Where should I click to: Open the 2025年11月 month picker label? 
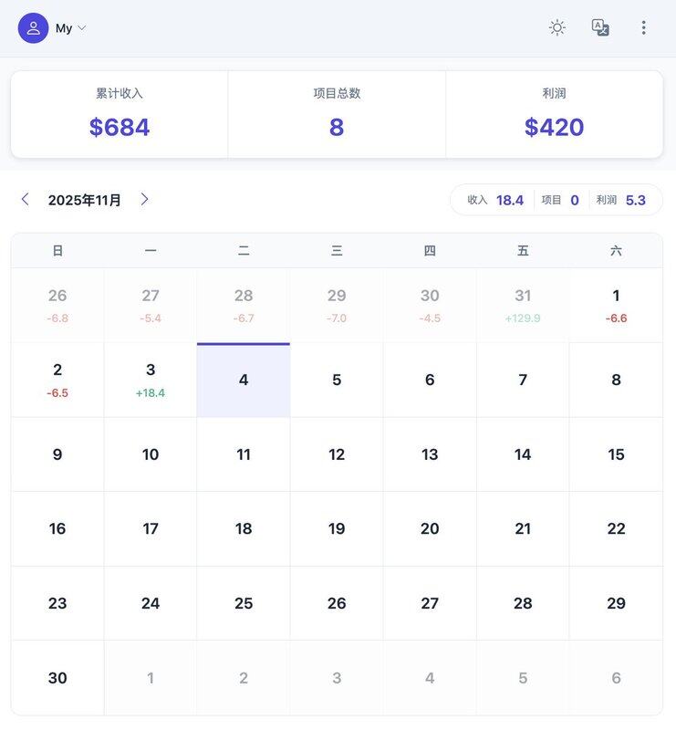tap(85, 200)
